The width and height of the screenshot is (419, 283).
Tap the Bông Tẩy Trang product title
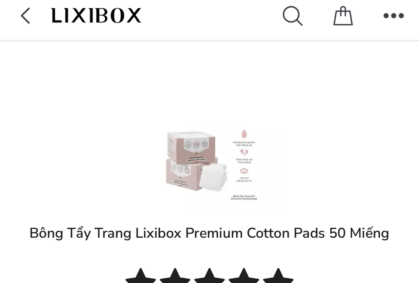209,233
